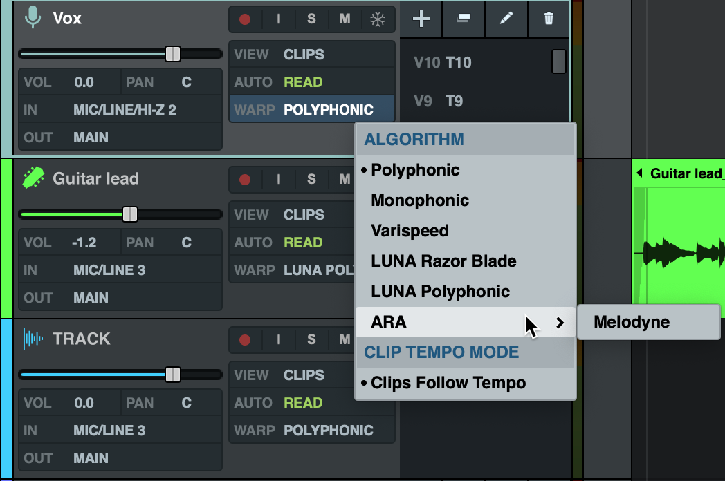
Task: Click the guitar icon on Guitar lead track
Action: (x=34, y=178)
